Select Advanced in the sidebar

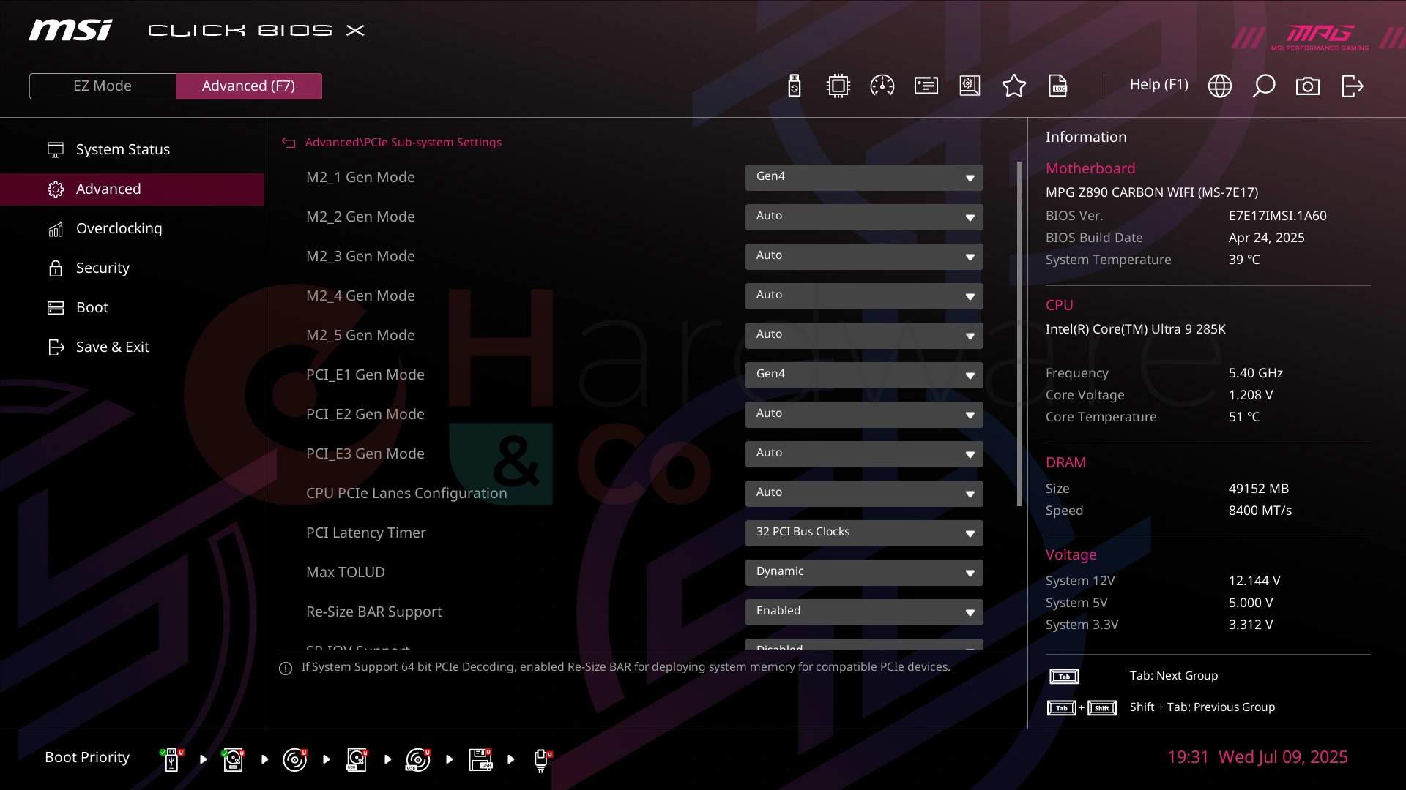pyautogui.click(x=132, y=189)
